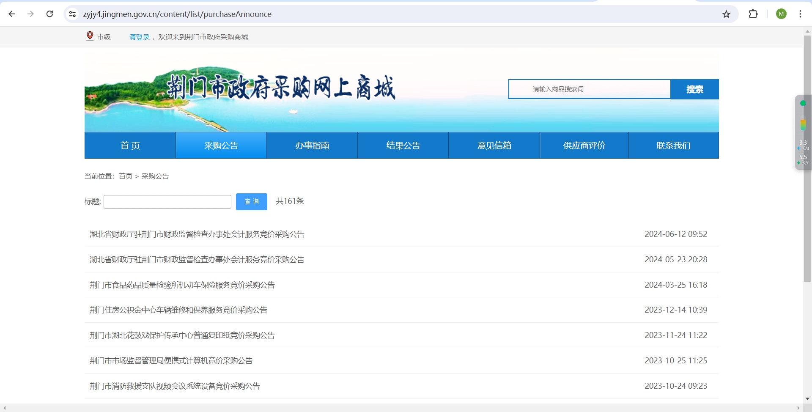Screen dimensions: 812x412
Task: Click the 共161条 result count text
Action: click(290, 201)
